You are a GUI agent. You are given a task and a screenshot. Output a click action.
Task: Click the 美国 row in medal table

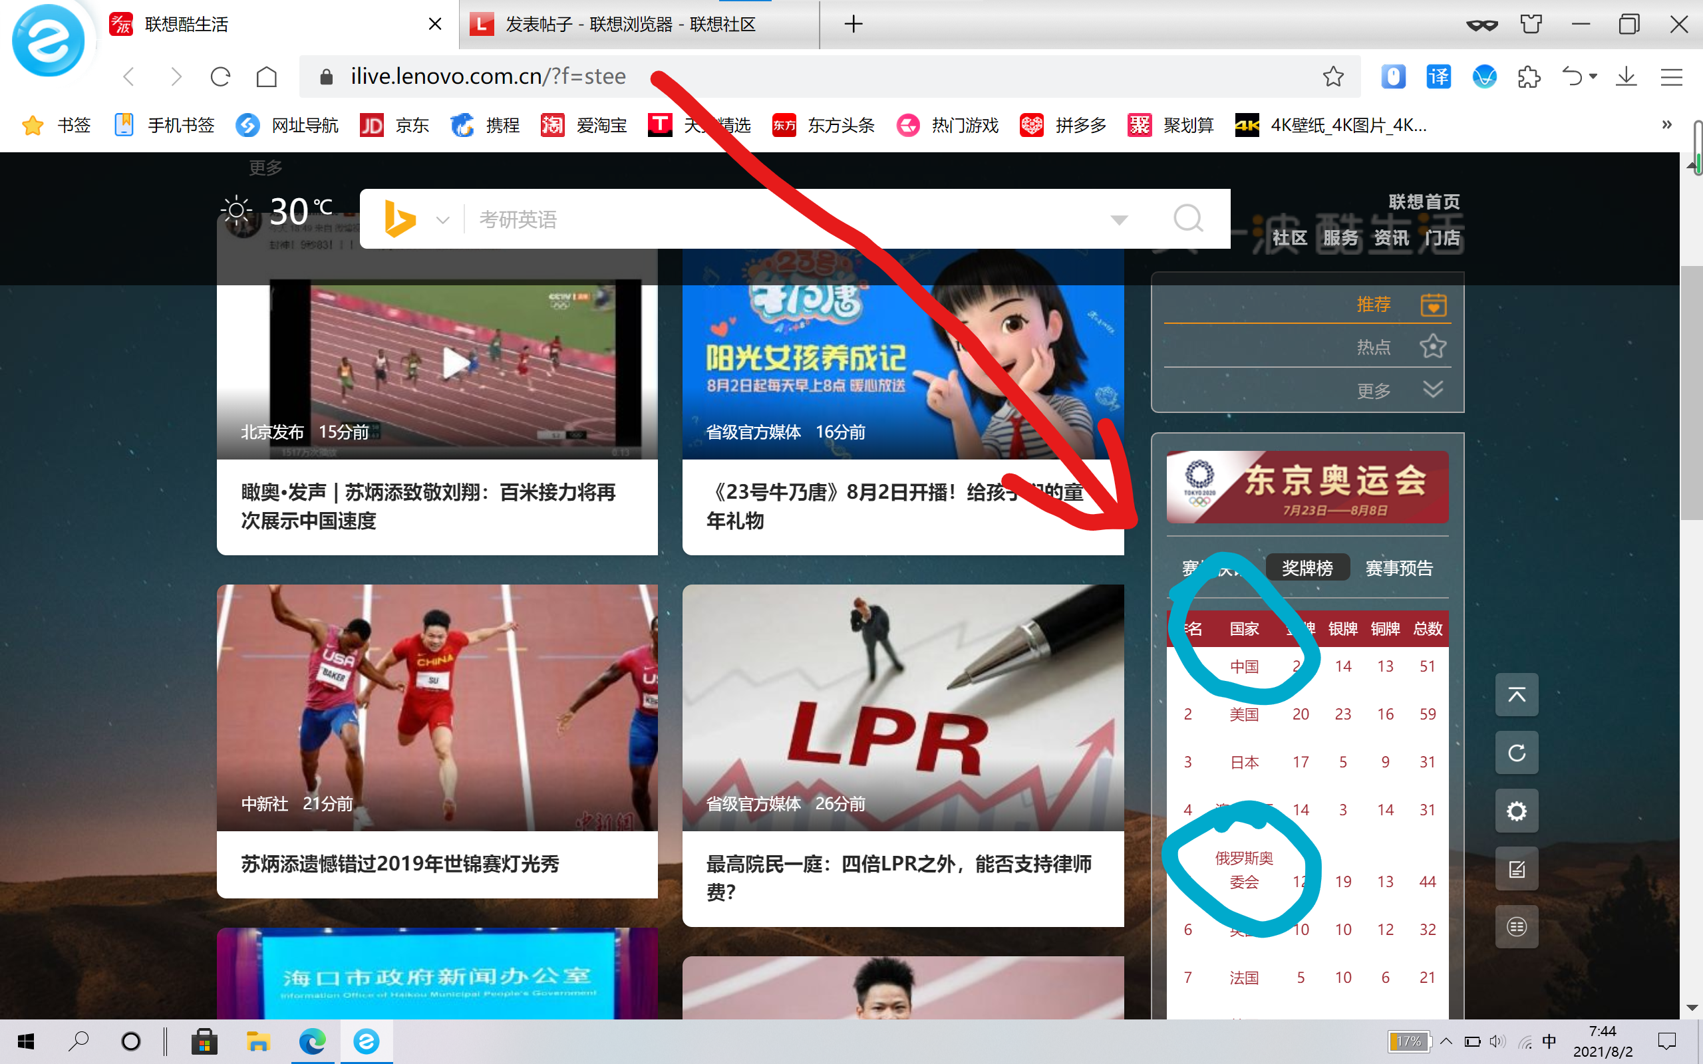tap(1307, 714)
